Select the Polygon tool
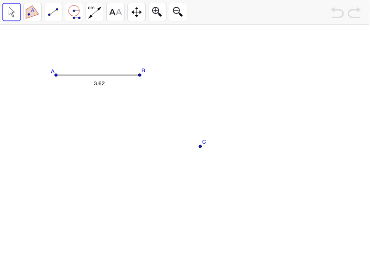Screen dimensions: 370x278 coord(32,12)
